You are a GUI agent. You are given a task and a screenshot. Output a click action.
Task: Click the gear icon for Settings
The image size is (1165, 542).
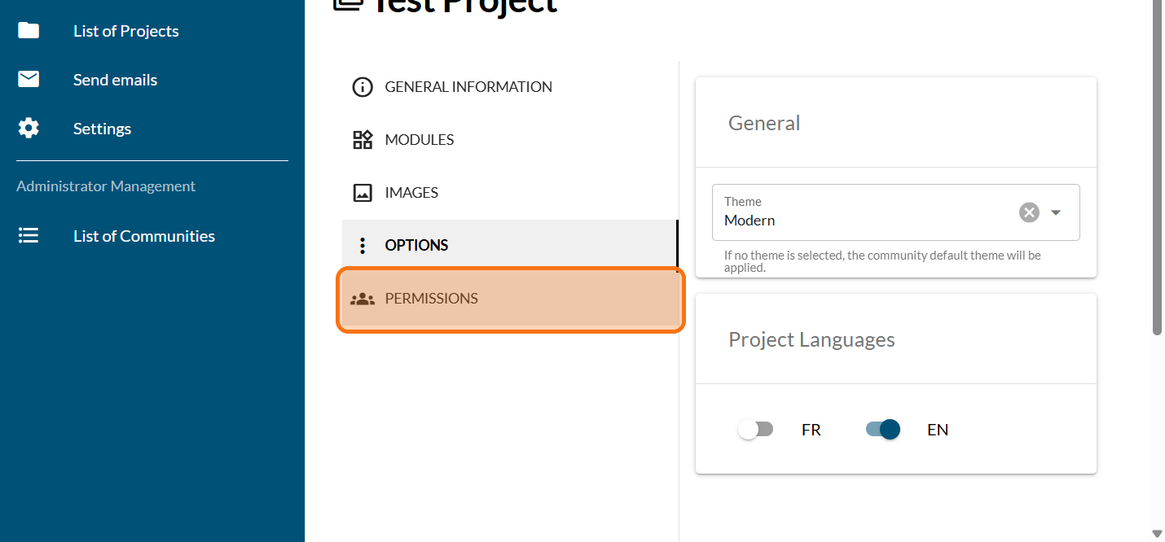pyautogui.click(x=29, y=129)
